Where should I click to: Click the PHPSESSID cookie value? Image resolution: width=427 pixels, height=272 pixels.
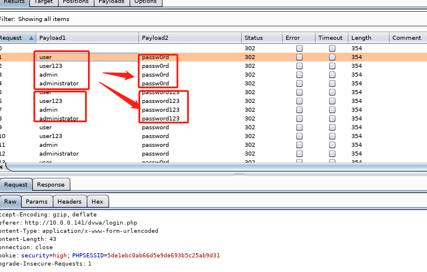[164, 256]
